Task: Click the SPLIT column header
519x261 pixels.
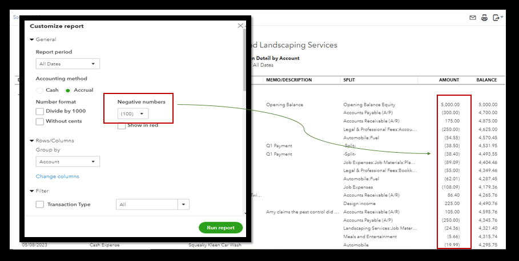Action: pos(349,80)
